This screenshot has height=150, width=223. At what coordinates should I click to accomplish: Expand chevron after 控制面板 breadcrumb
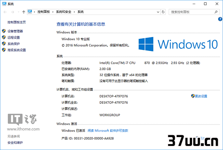click(x=53, y=12)
